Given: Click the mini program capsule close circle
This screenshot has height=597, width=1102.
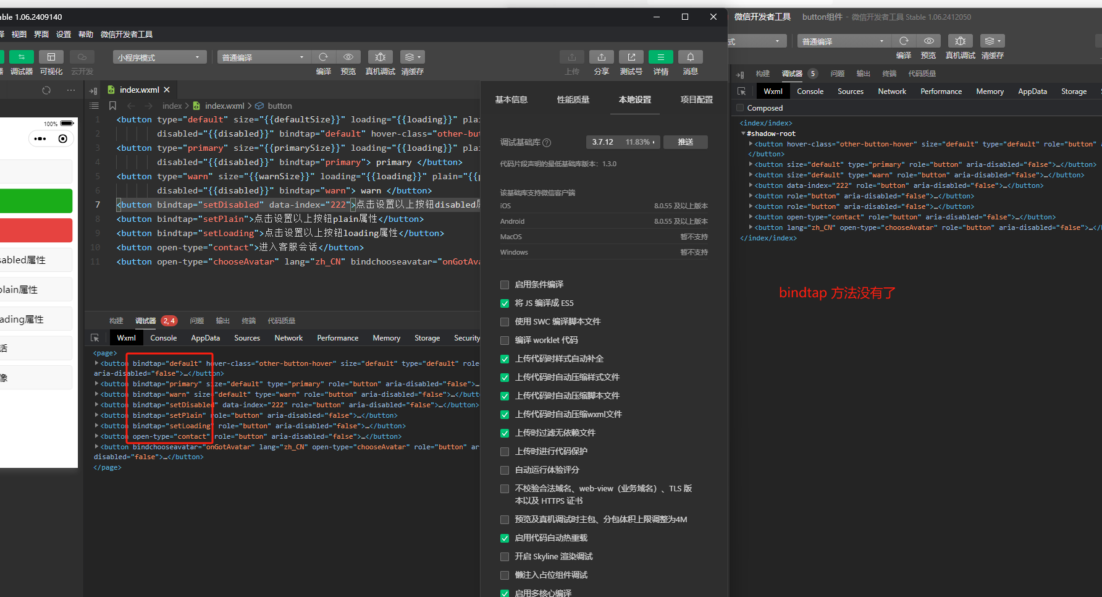Looking at the screenshot, I should click(62, 139).
